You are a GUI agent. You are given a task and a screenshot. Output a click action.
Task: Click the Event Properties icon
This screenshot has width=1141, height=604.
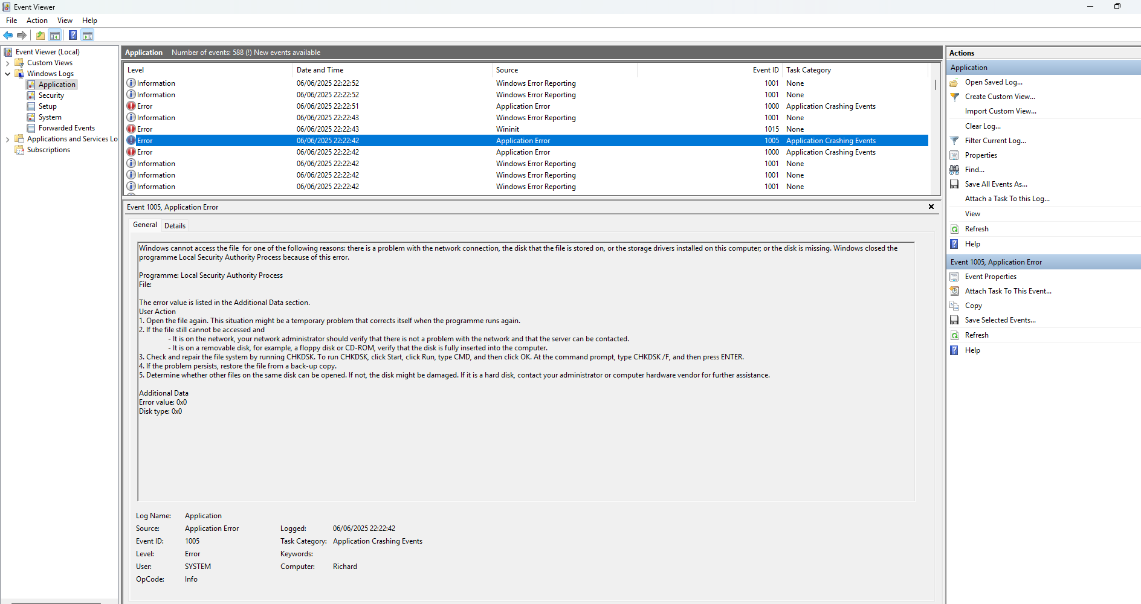[954, 277]
